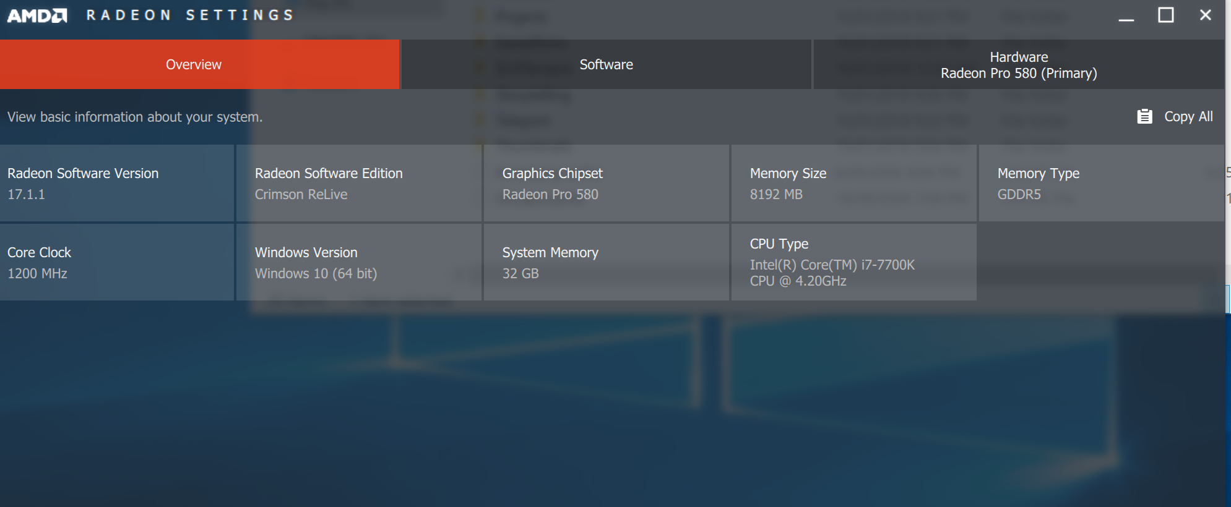This screenshot has height=507, width=1231.
Task: Select the Memory Type GDDR5 tile
Action: click(x=1101, y=183)
